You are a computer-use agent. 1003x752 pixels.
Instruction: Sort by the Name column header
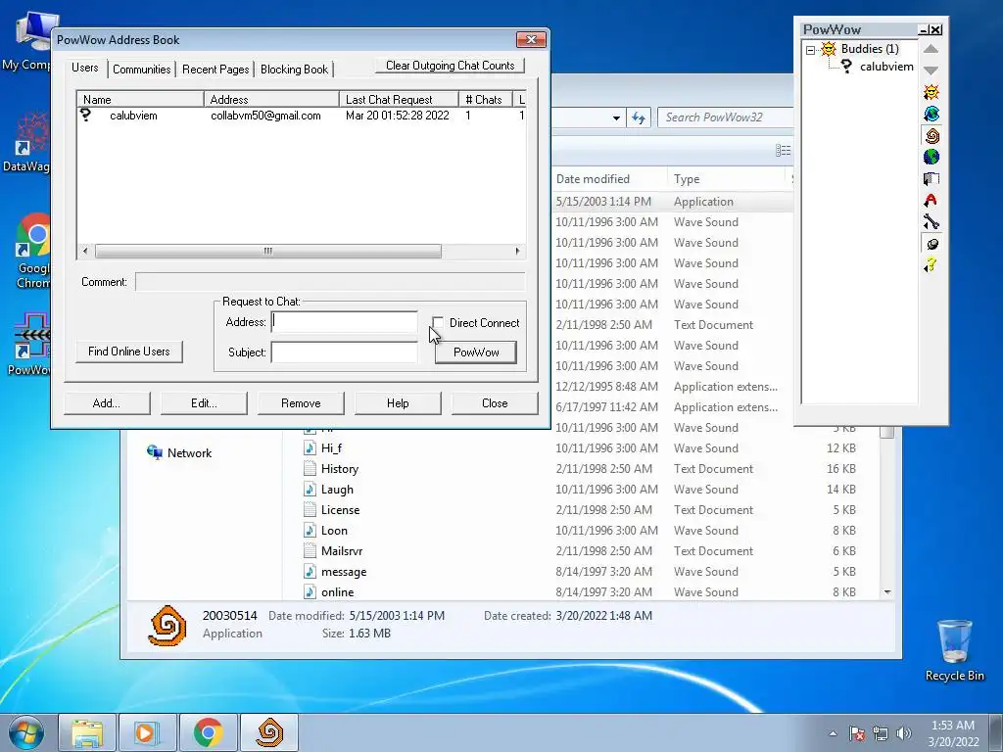[x=140, y=99]
